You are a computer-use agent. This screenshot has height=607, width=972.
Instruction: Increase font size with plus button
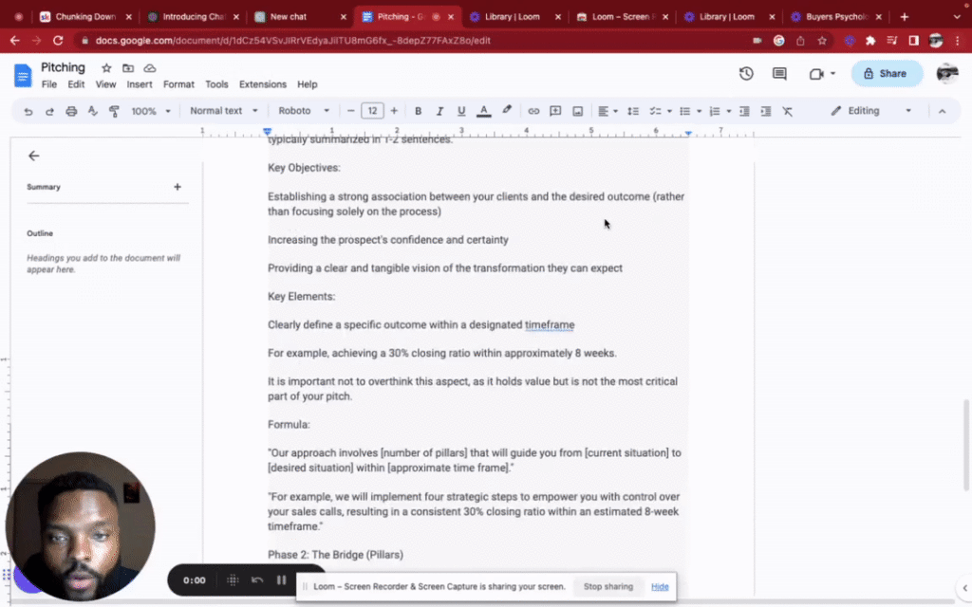point(394,111)
